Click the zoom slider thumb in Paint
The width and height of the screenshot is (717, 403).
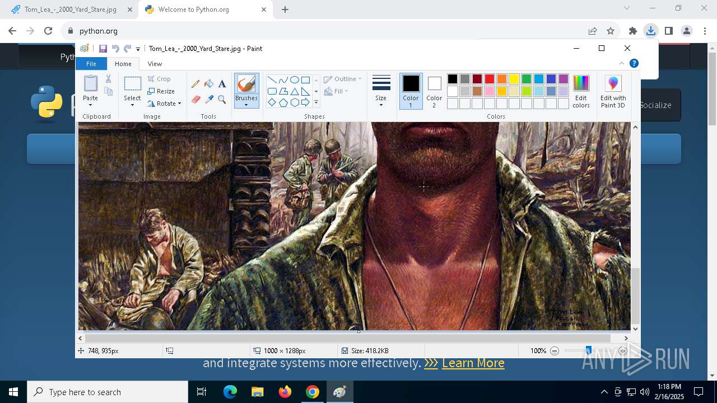pyautogui.click(x=588, y=351)
